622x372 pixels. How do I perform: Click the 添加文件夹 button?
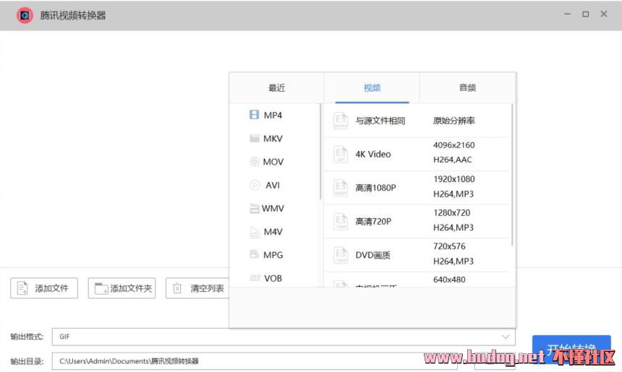[122, 288]
